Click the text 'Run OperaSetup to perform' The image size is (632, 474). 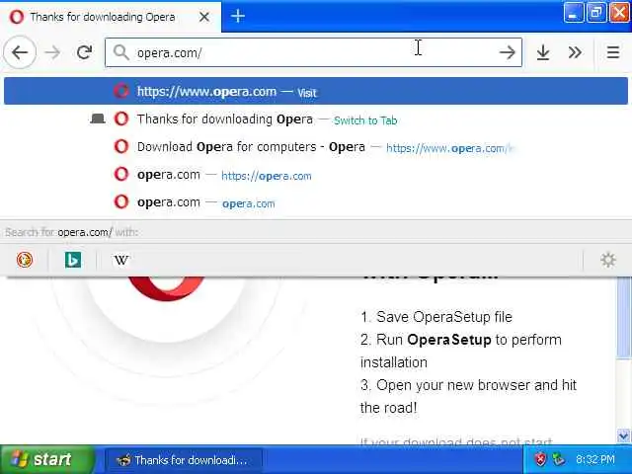tap(469, 340)
